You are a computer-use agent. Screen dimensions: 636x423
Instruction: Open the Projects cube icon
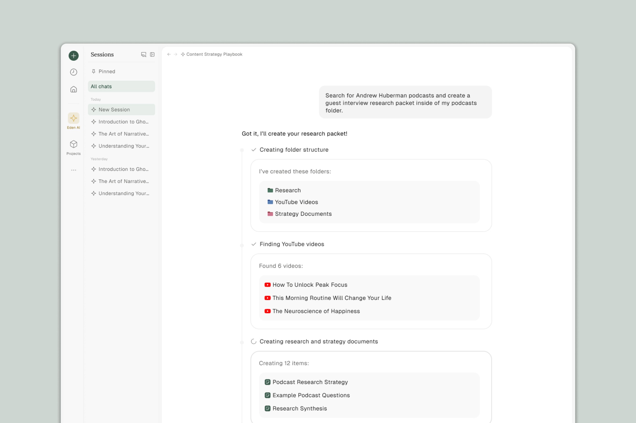coord(74,144)
